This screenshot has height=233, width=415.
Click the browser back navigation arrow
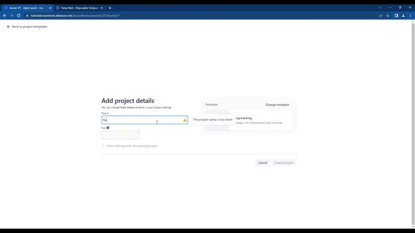click(x=5, y=16)
